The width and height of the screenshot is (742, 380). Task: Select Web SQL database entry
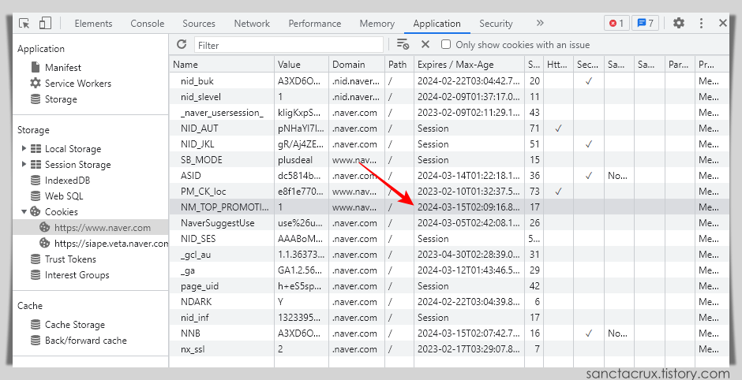point(56,196)
